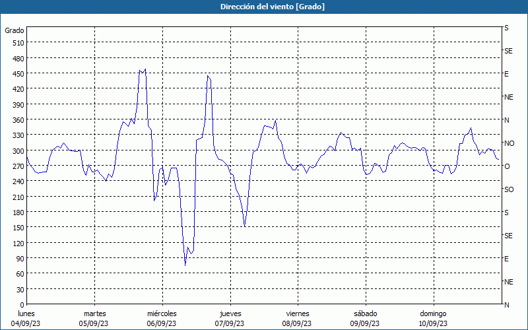The image size is (528, 330).
Task: Click the 270 degree axis label
Action: [x=18, y=166]
